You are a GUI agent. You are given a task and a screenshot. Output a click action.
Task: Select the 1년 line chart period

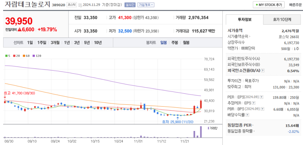pos(67,43)
